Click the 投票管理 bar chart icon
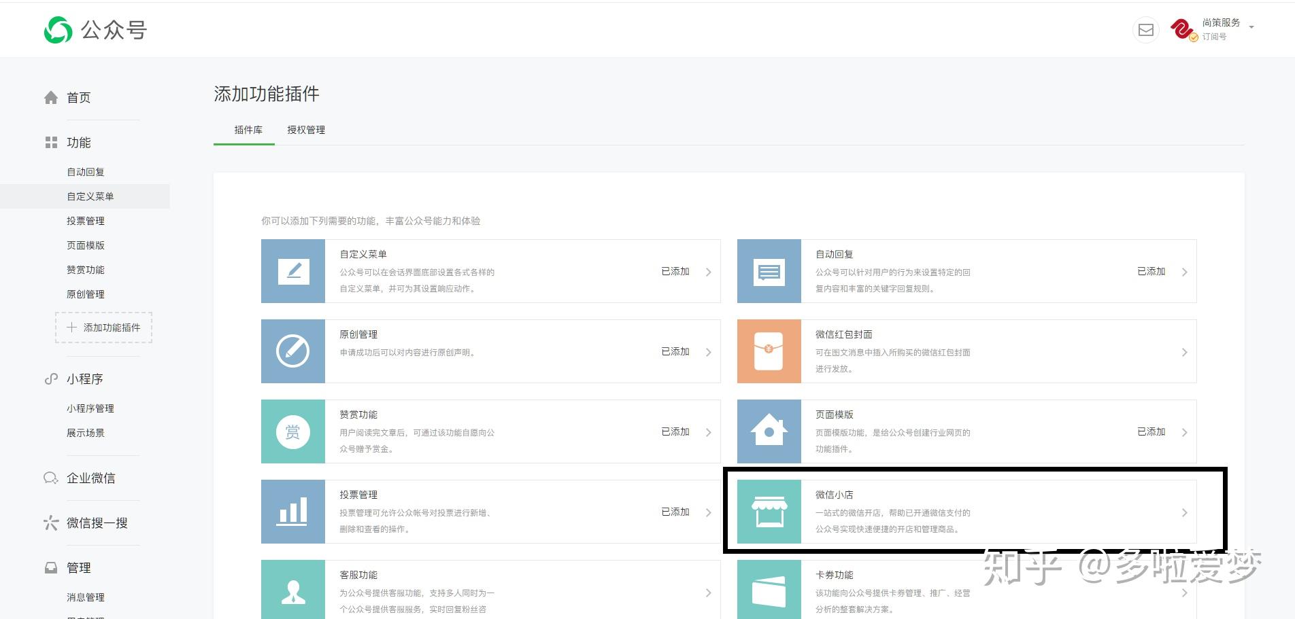 [x=293, y=512]
